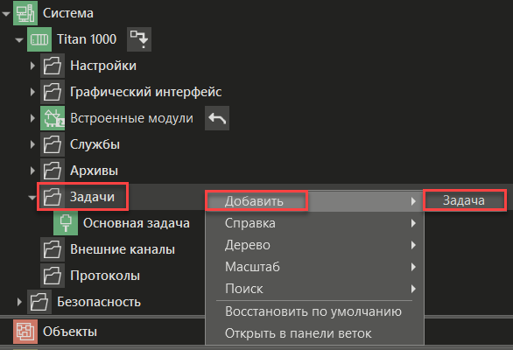Open the Добавить submenu in context menu
The height and width of the screenshot is (350, 513).
[x=314, y=201]
